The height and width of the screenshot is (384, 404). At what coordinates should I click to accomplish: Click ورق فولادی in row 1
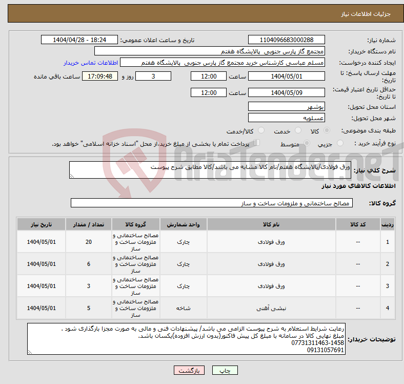[x=271, y=242]
